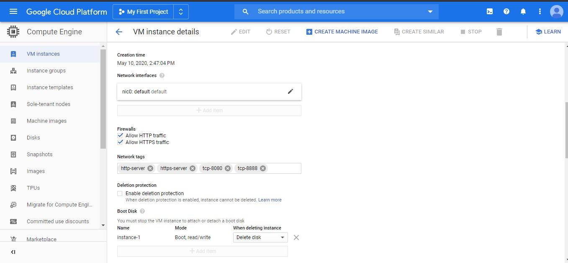The height and width of the screenshot is (263, 568).
Task: Open the notifications bell
Action: coord(523,11)
